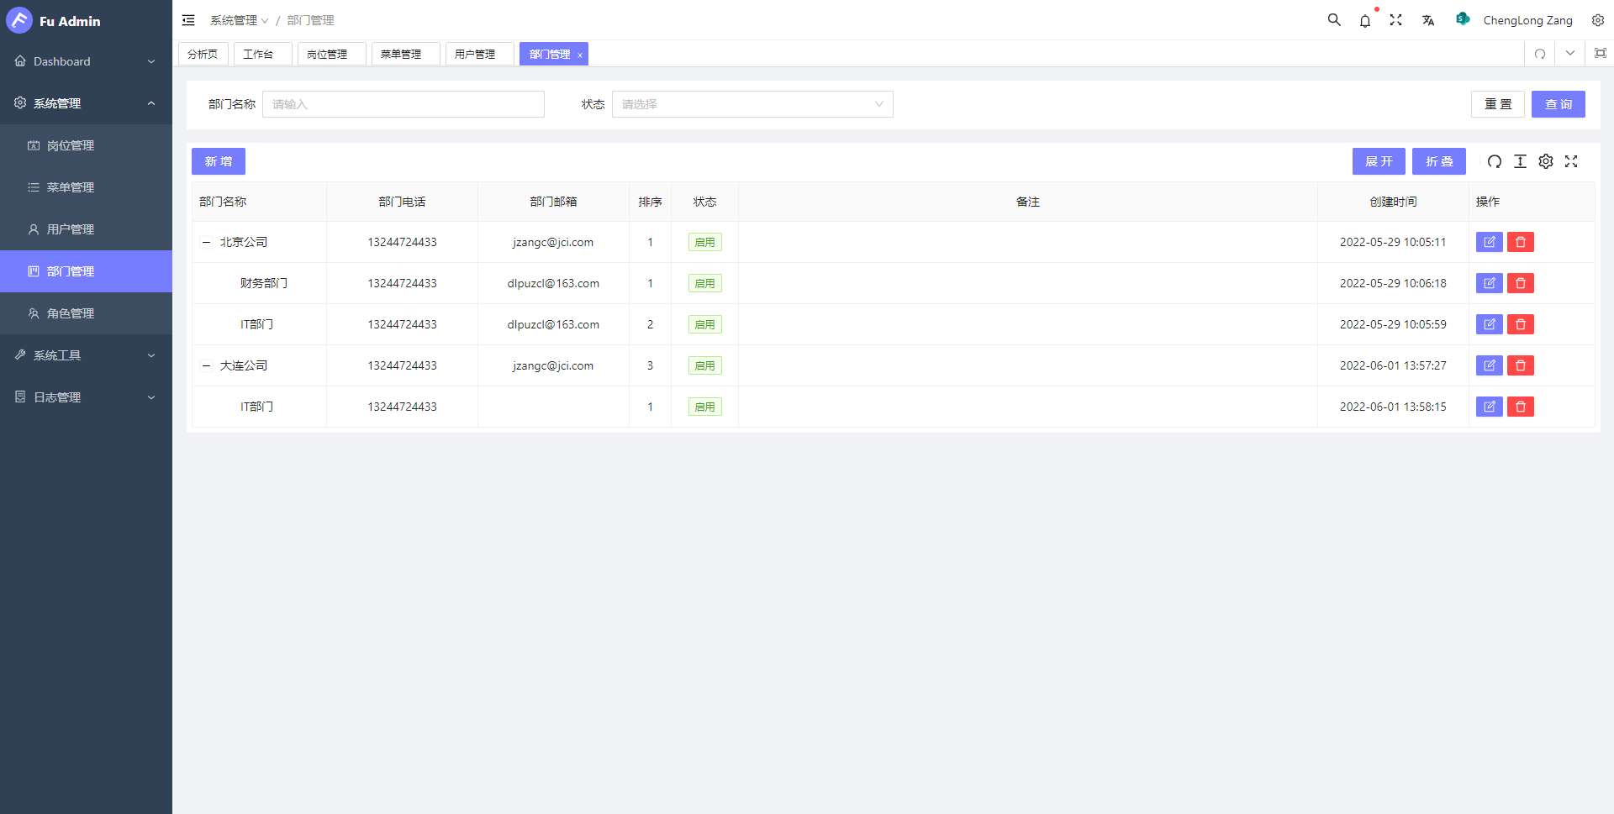Image resolution: width=1614 pixels, height=814 pixels.
Task: Expand the Dashboard sidebar menu
Action: 86,61
